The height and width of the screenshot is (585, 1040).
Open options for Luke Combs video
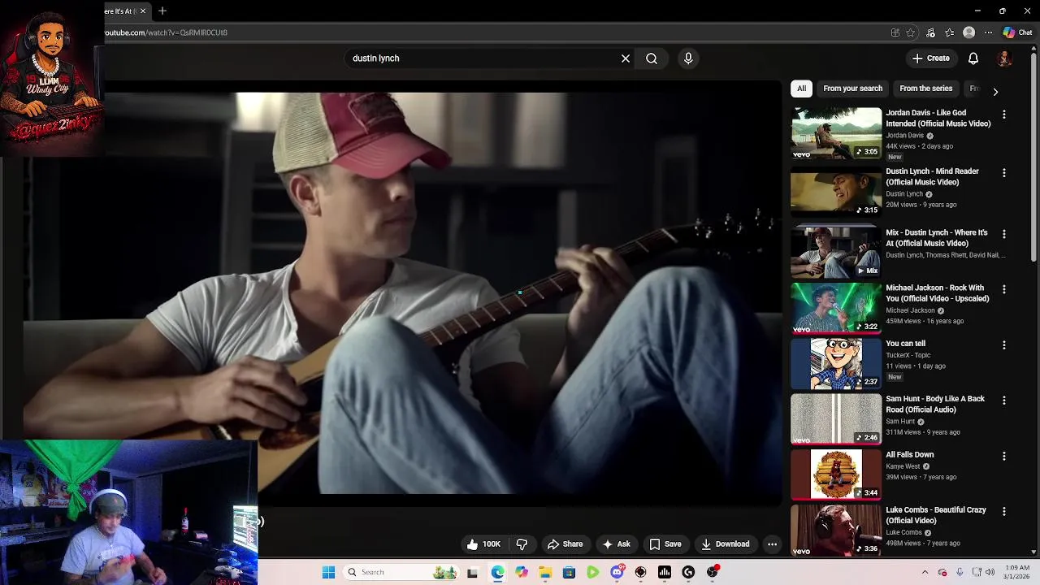coord(1004,512)
